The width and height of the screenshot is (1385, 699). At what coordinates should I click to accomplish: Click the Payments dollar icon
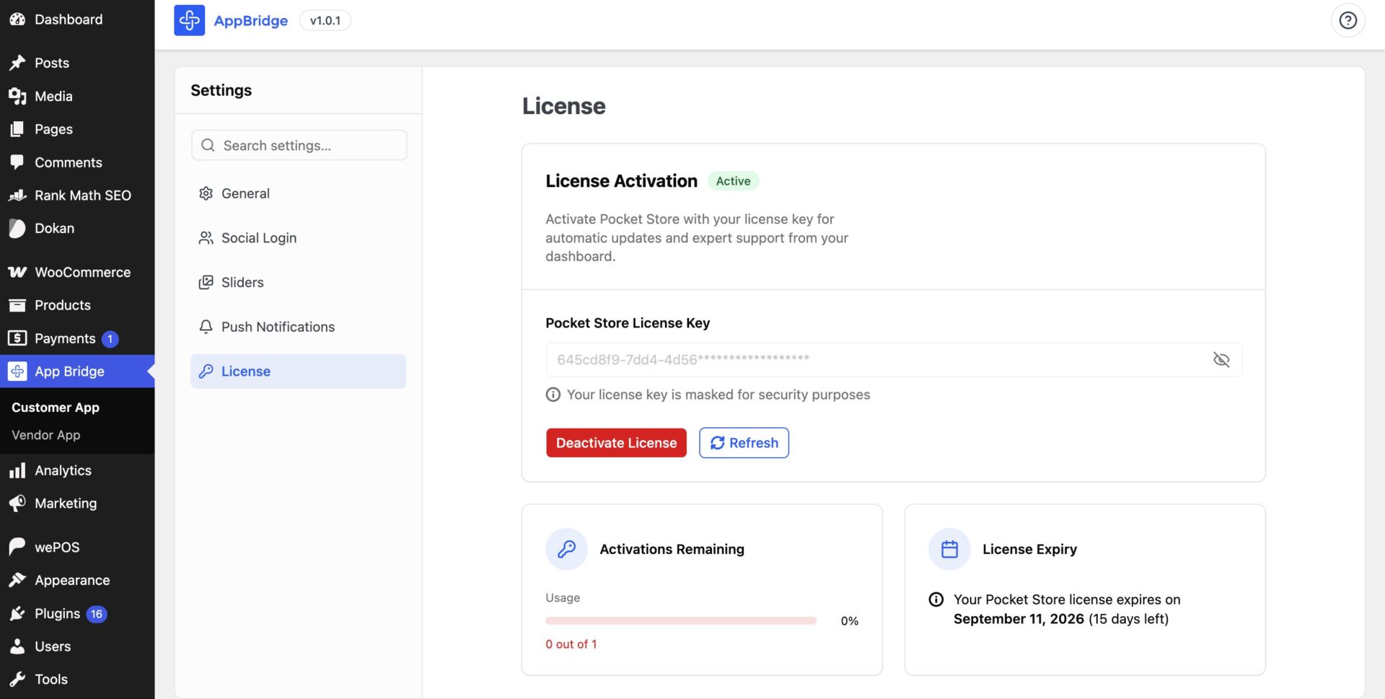(x=17, y=338)
